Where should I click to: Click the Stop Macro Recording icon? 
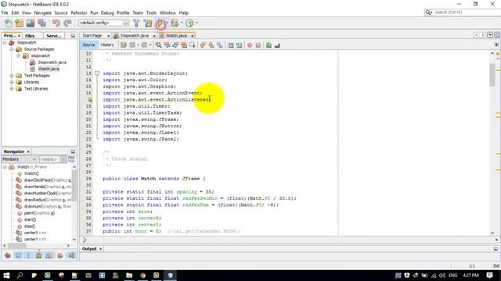pyautogui.click(x=258, y=45)
